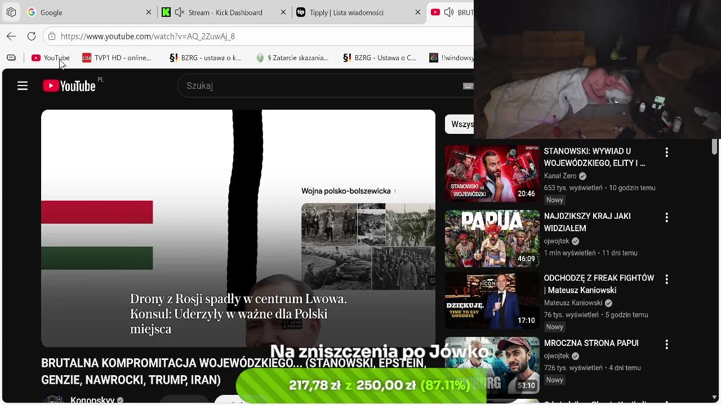
Task: Open the Stanowski vs Wojewódzki video thumbnail
Action: coord(492,174)
